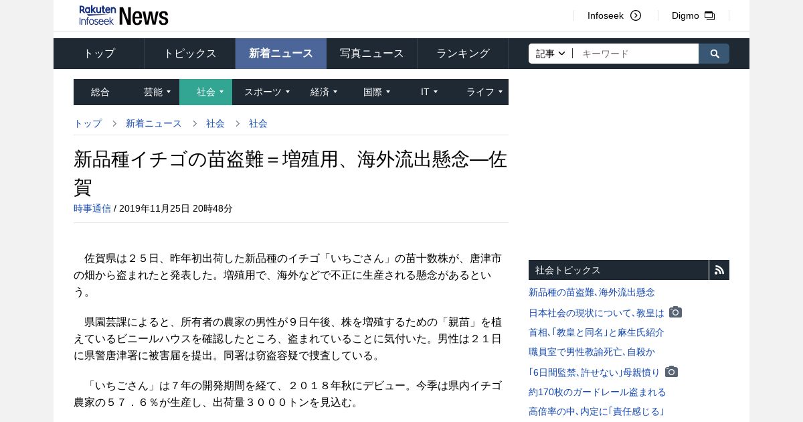Open the 社会トピックス RSS feed icon
The image size is (803, 422).
pyautogui.click(x=719, y=270)
